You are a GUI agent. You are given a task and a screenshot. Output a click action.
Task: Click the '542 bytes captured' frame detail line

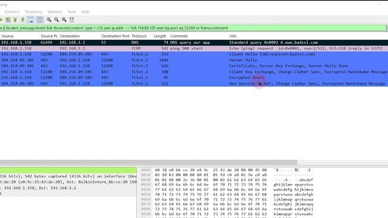(68, 176)
